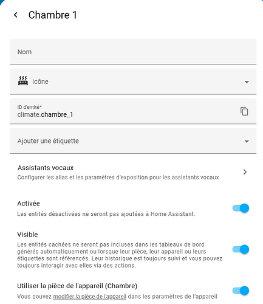Open the modifier la pièce de l'appareil link

coord(90,297)
